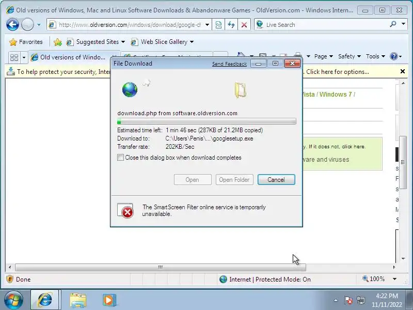Toggle the Compatibility View icon
The width and height of the screenshot is (413, 310).
[218, 25]
